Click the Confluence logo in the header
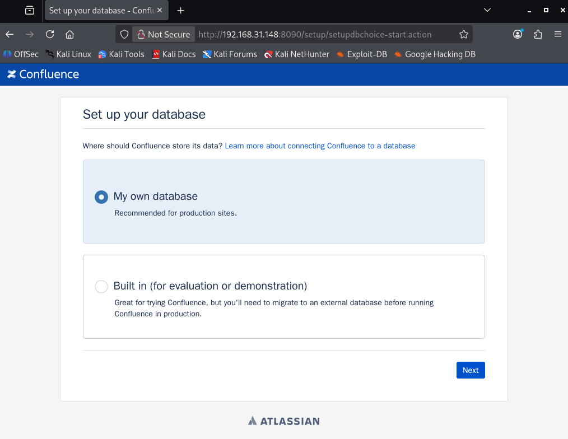 43,73
